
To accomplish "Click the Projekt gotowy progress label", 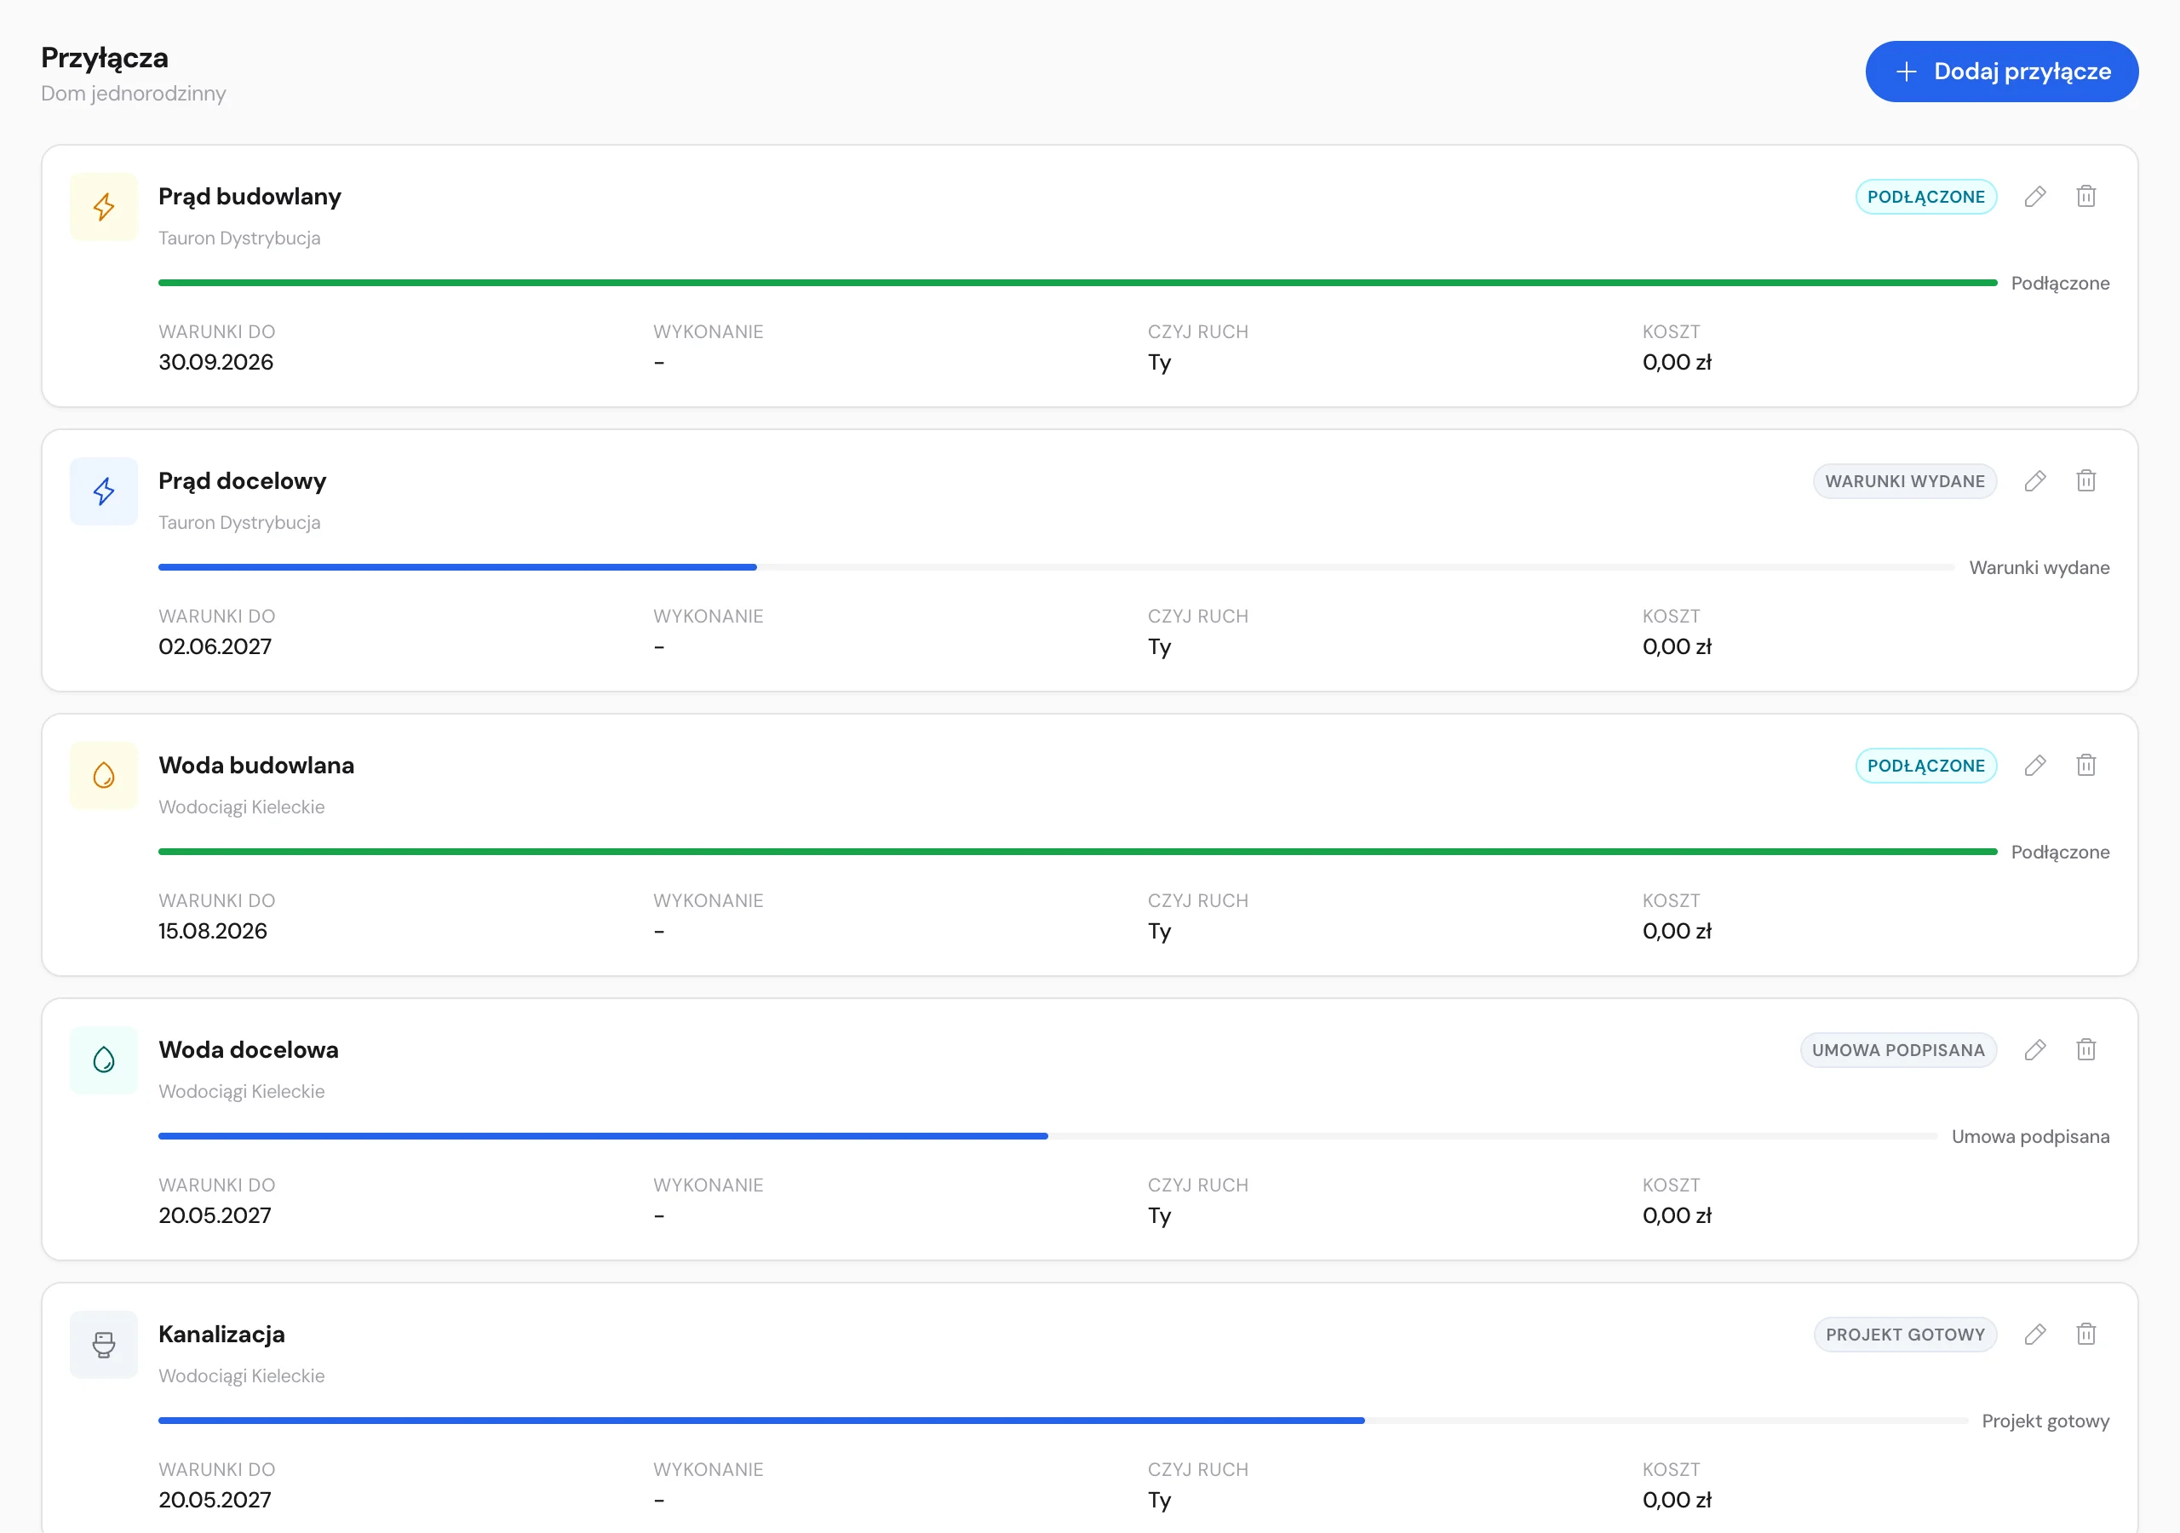I will pyautogui.click(x=2046, y=1422).
